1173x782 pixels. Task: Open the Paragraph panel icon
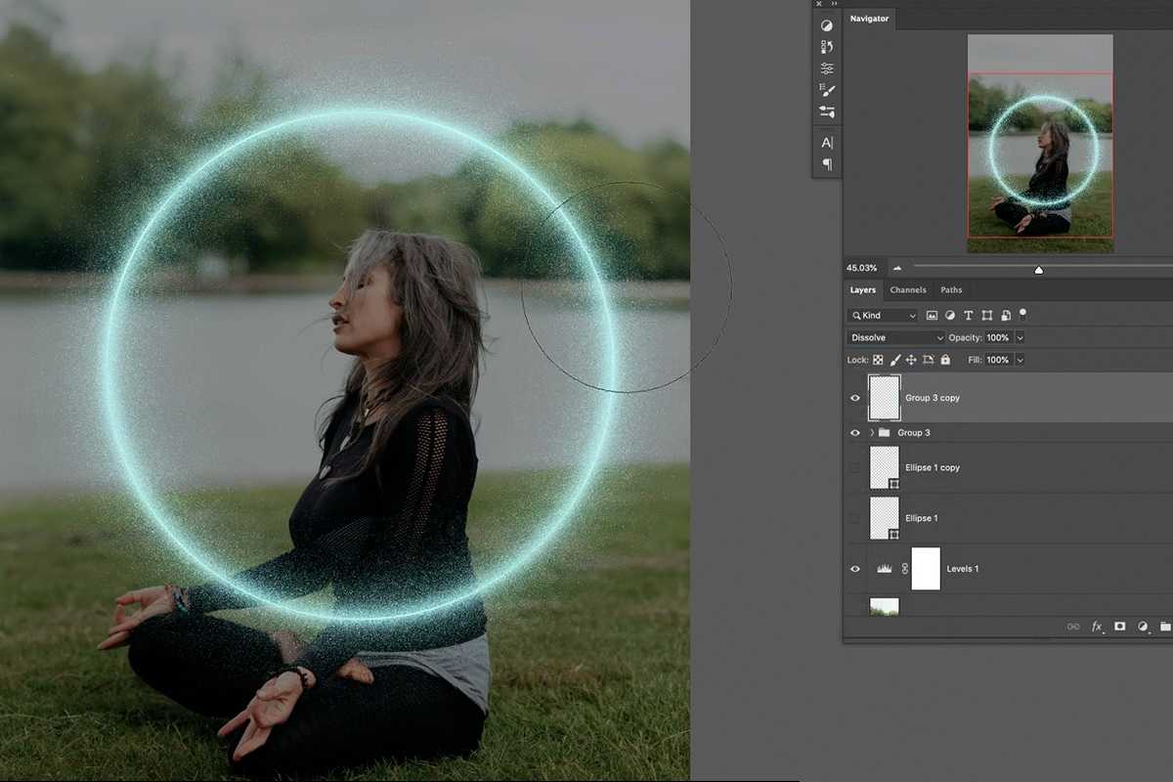click(x=827, y=164)
